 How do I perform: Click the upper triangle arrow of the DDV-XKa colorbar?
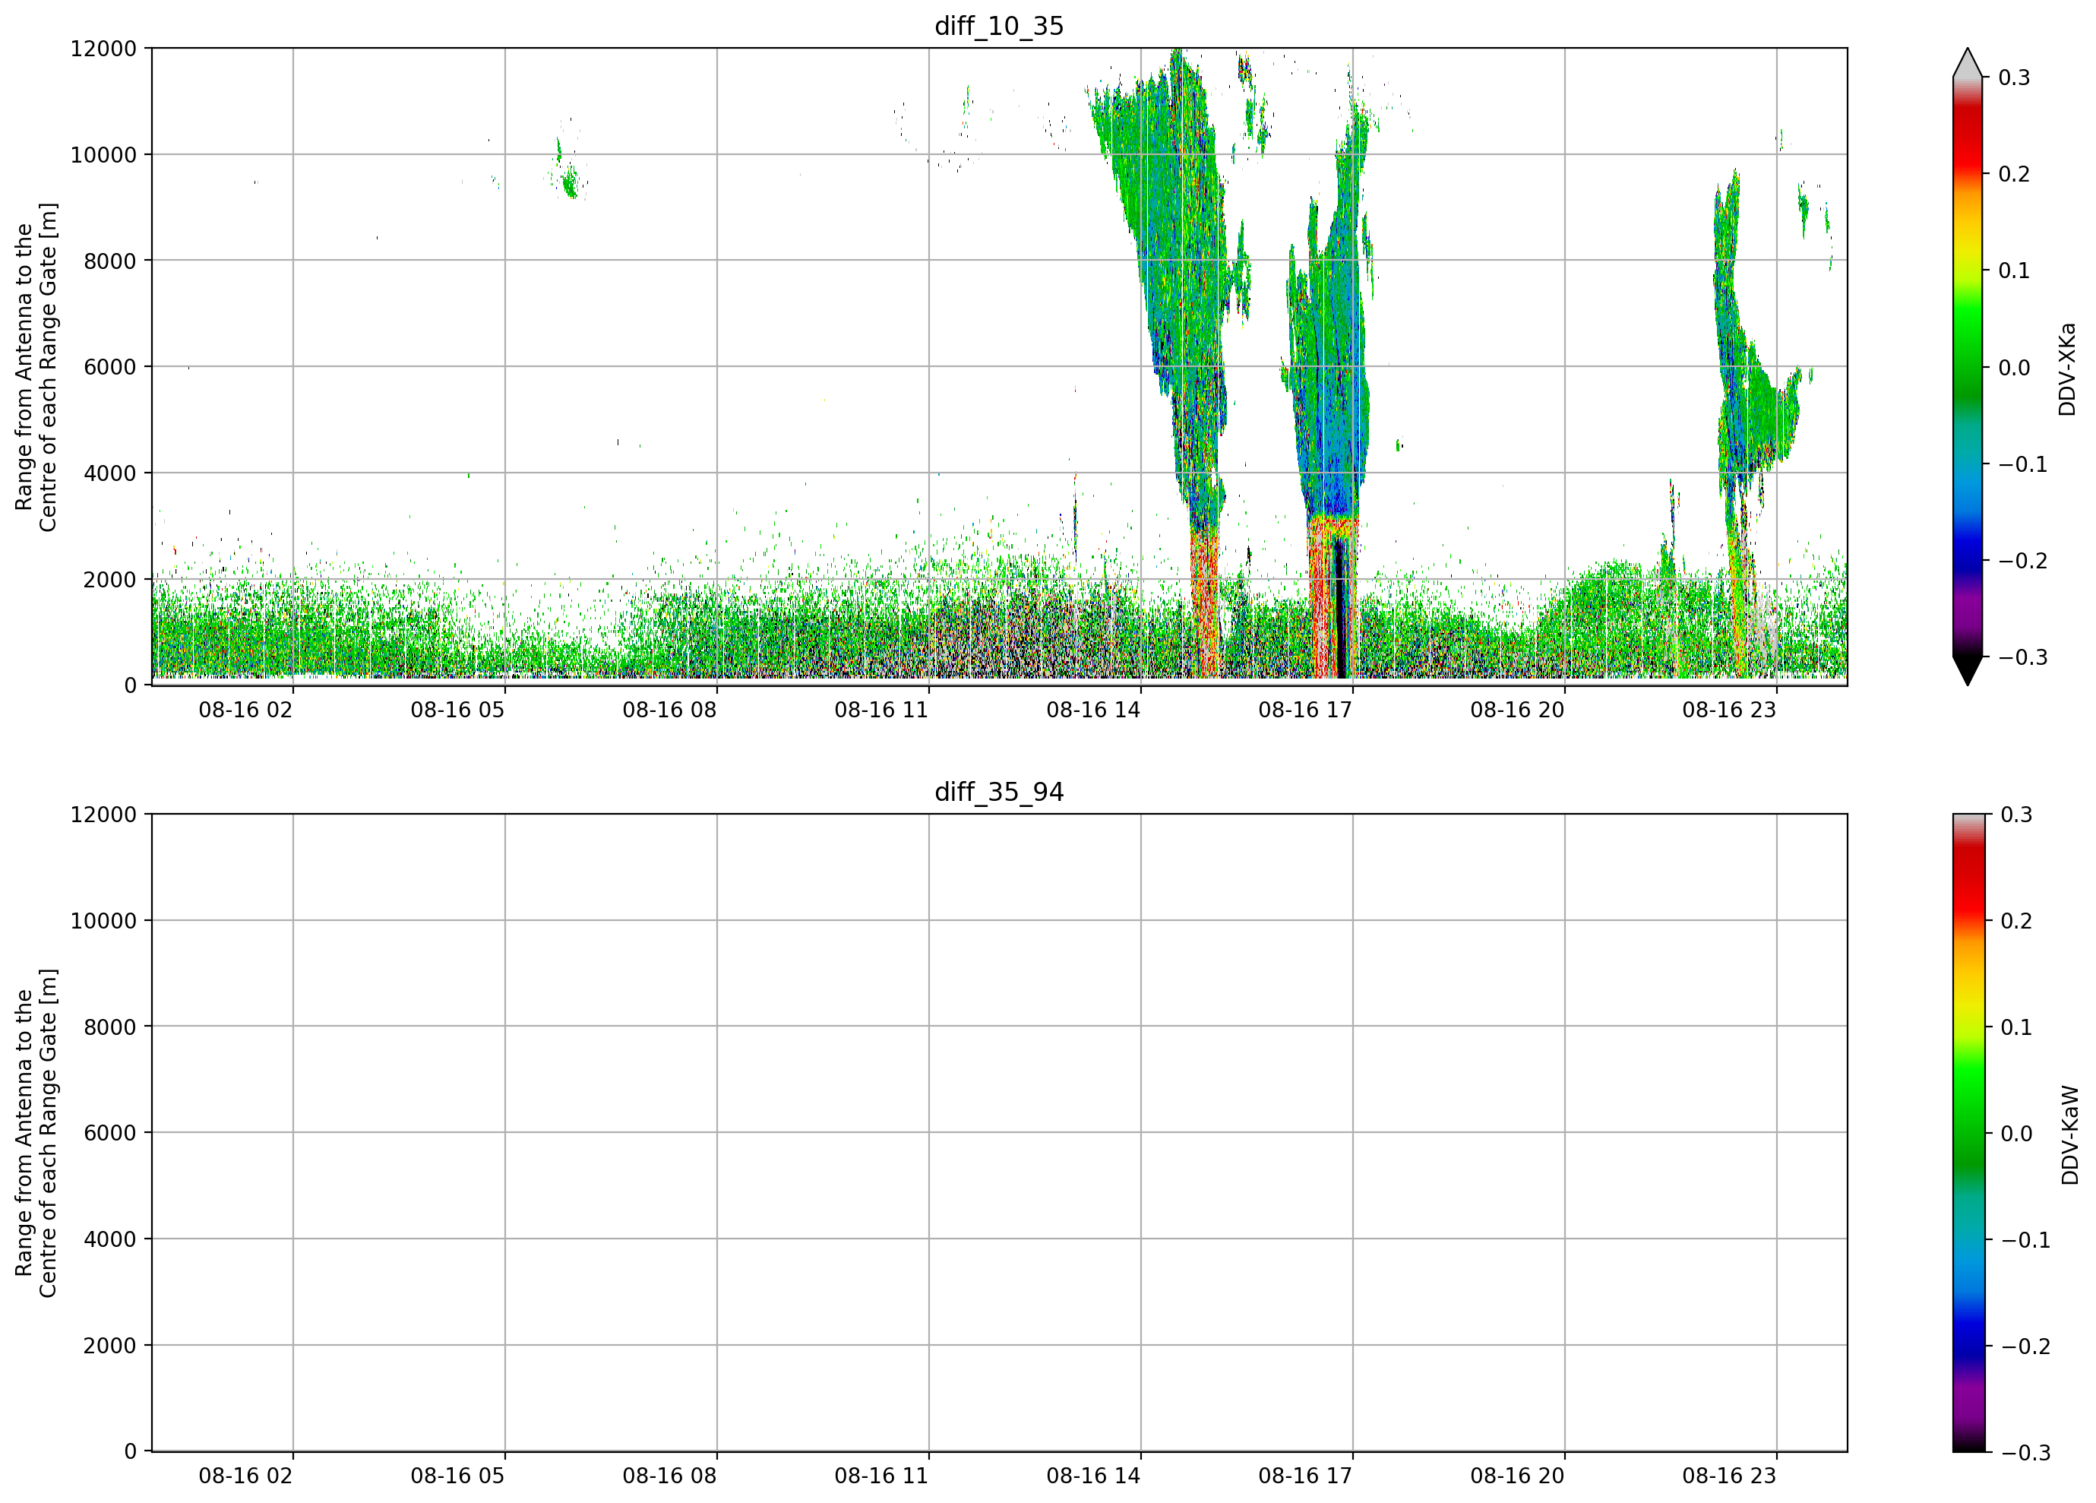click(1968, 63)
